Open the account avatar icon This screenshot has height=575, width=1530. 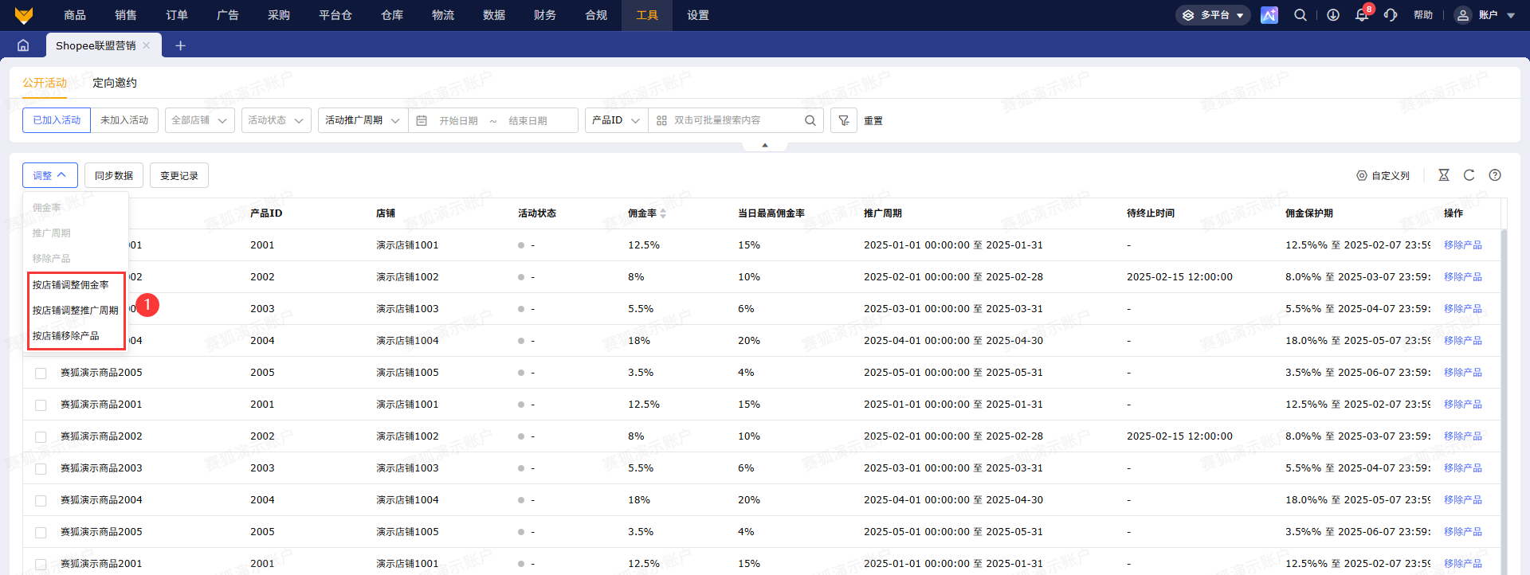(x=1463, y=15)
